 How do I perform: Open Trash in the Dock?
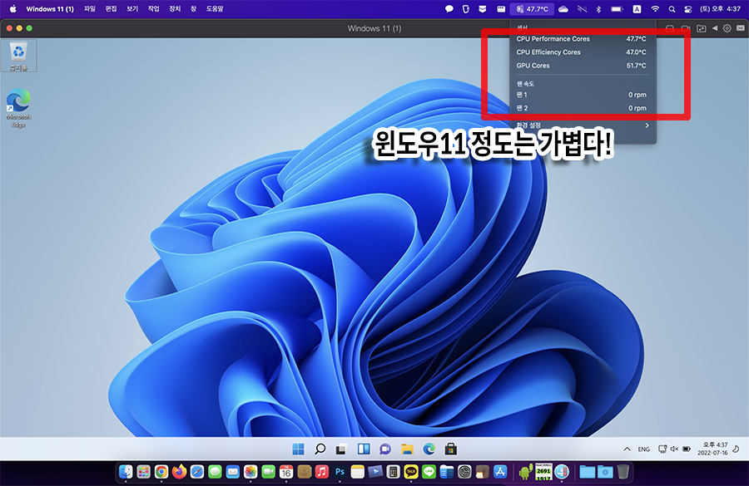point(623,472)
